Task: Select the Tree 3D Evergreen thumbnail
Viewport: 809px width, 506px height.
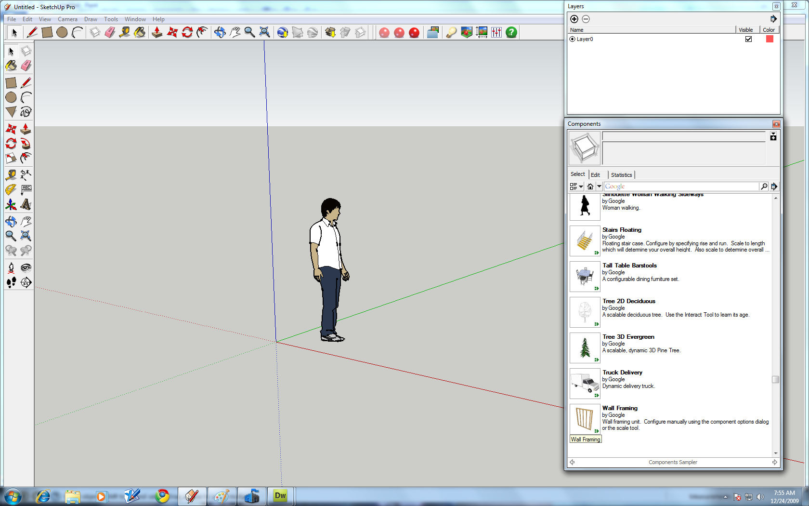Action: [x=585, y=348]
